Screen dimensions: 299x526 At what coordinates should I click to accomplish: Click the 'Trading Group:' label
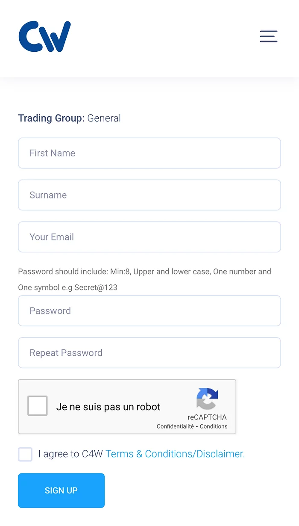point(51,118)
